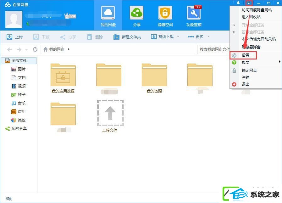Click the VIP crown badge
282x203 pixels.
(x=70, y=16)
